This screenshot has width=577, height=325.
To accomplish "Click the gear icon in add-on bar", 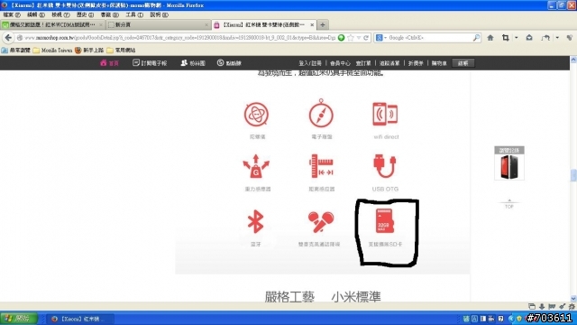I will [571, 306].
